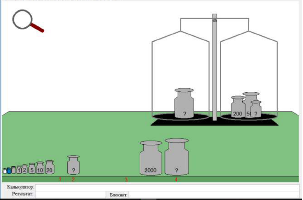The image size is (303, 200).
Task: Click the magnifying glass tool
Action: coord(28,21)
